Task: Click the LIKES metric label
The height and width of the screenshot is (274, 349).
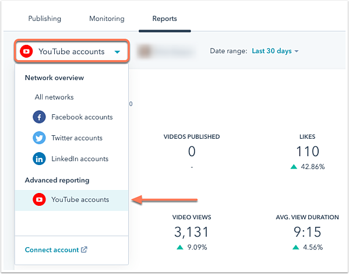Action: coord(308,137)
